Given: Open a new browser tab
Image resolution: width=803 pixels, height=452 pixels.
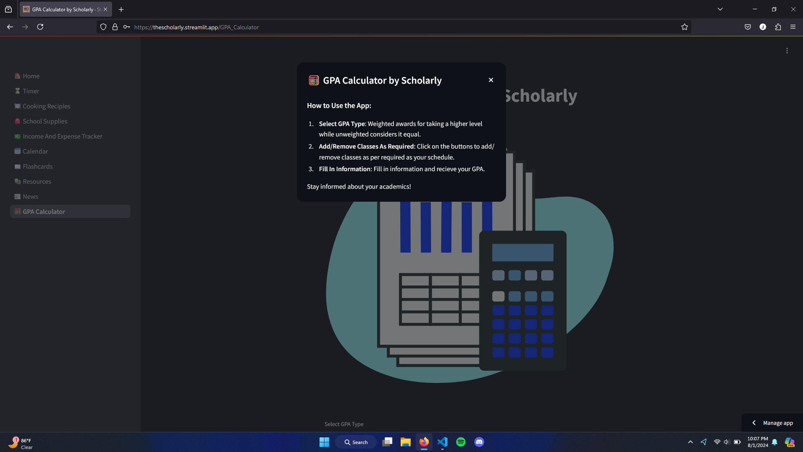Looking at the screenshot, I should pos(121,9).
